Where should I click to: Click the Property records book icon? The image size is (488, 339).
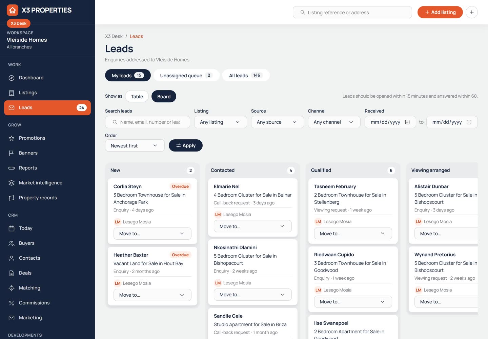coord(12,198)
